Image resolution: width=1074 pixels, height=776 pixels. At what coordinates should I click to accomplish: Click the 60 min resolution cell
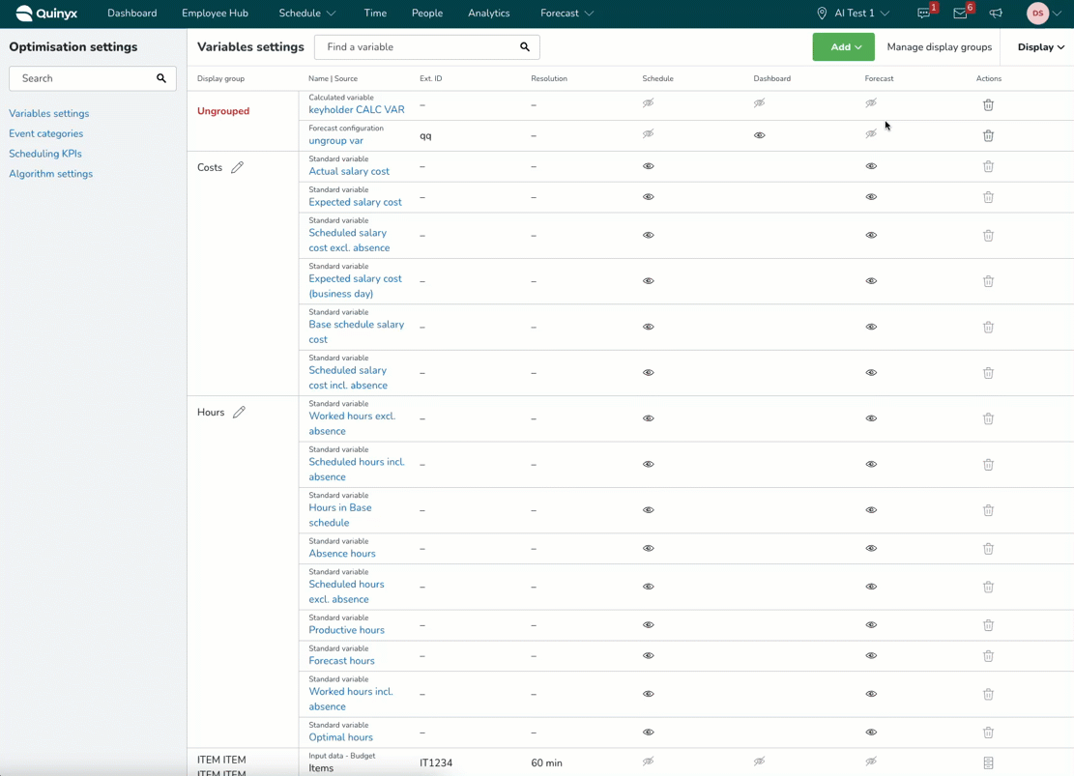tap(546, 762)
